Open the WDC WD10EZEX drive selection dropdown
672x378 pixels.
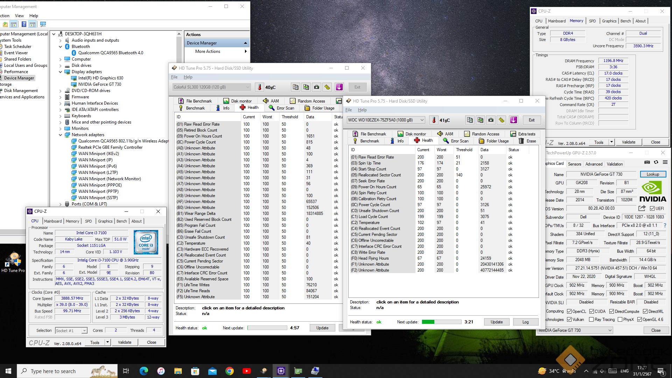[422, 120]
